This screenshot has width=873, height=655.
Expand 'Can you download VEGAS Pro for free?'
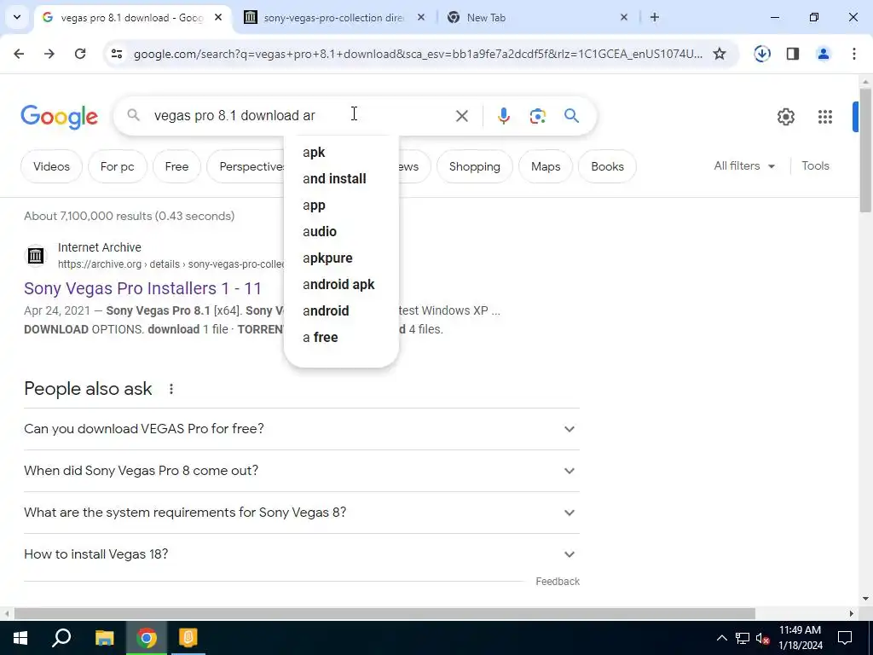coord(301,429)
